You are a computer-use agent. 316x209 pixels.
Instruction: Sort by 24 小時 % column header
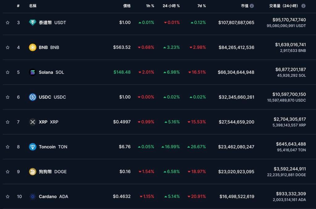(171, 6)
